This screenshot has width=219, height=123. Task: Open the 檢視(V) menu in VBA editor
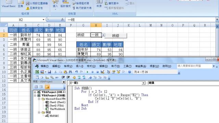(68, 66)
